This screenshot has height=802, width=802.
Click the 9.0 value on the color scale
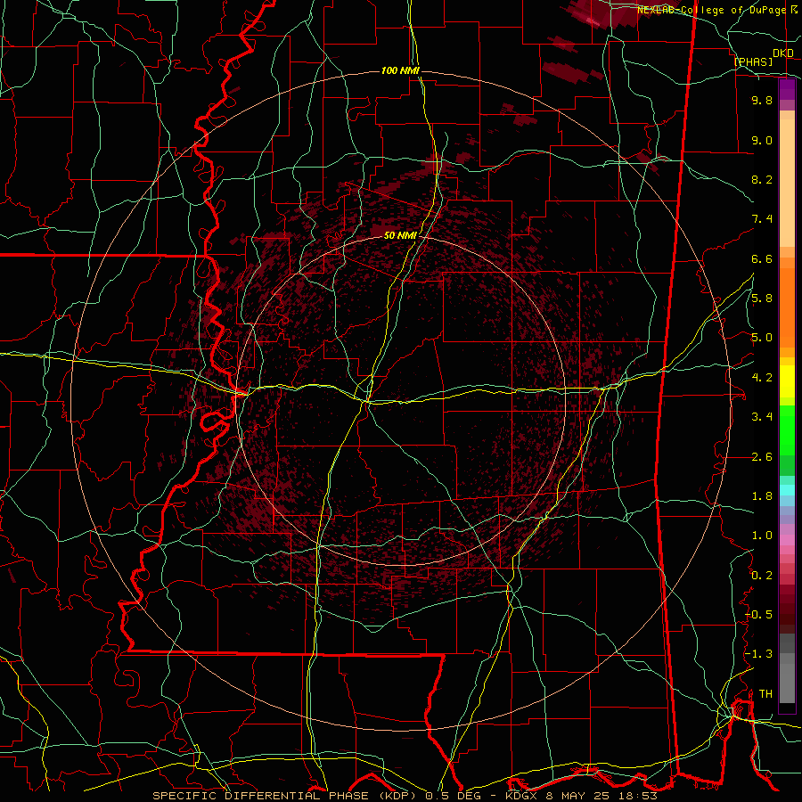[762, 140]
